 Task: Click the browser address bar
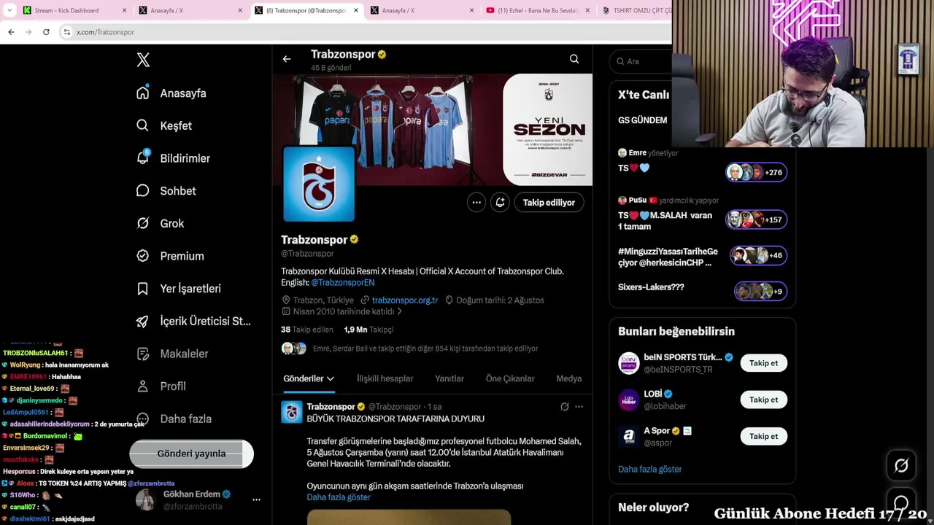pyautogui.click(x=365, y=32)
